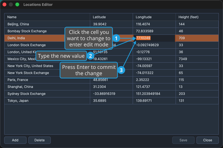
Task: Select the Paris, France name cell
Action: (47, 80)
